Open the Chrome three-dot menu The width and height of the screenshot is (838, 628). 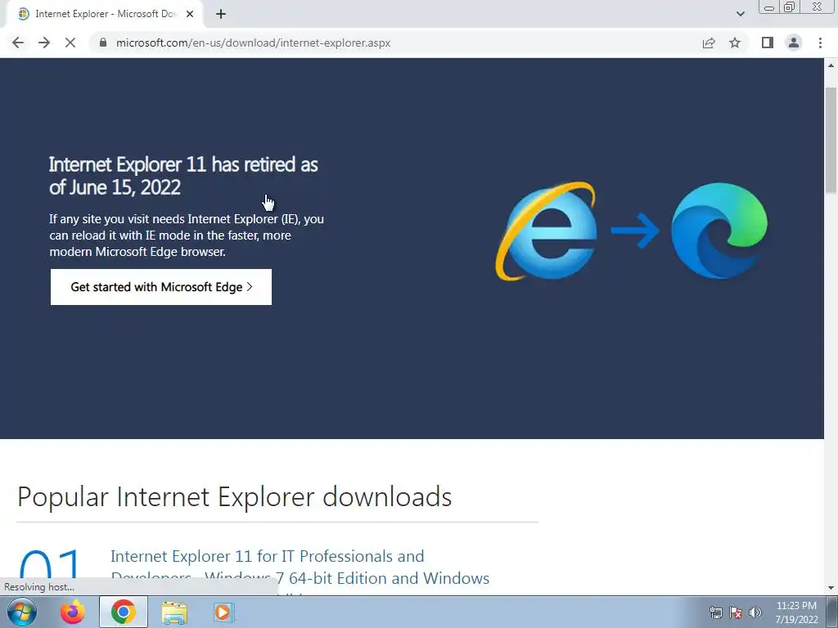(x=820, y=43)
